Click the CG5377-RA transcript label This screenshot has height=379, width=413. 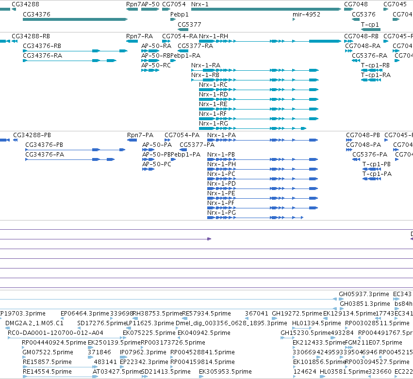pos(196,46)
